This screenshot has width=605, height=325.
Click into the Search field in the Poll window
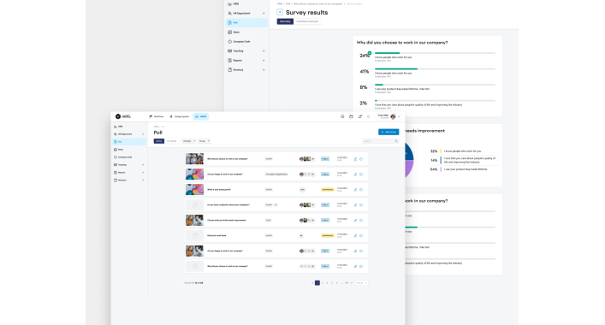380,141
